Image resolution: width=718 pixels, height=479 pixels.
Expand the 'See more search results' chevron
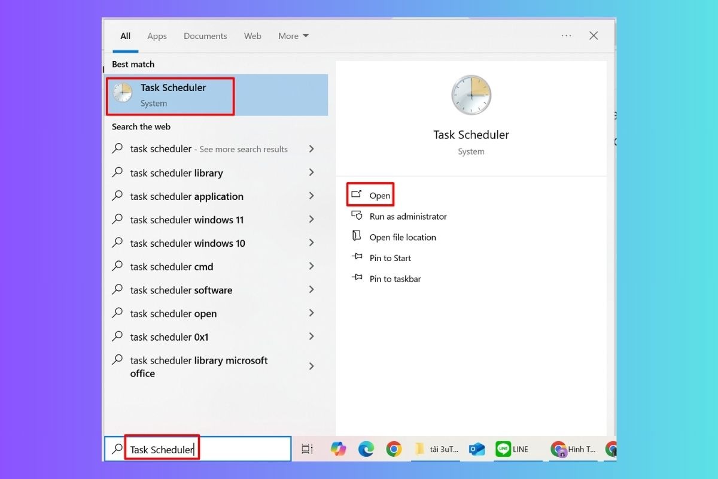pos(311,148)
